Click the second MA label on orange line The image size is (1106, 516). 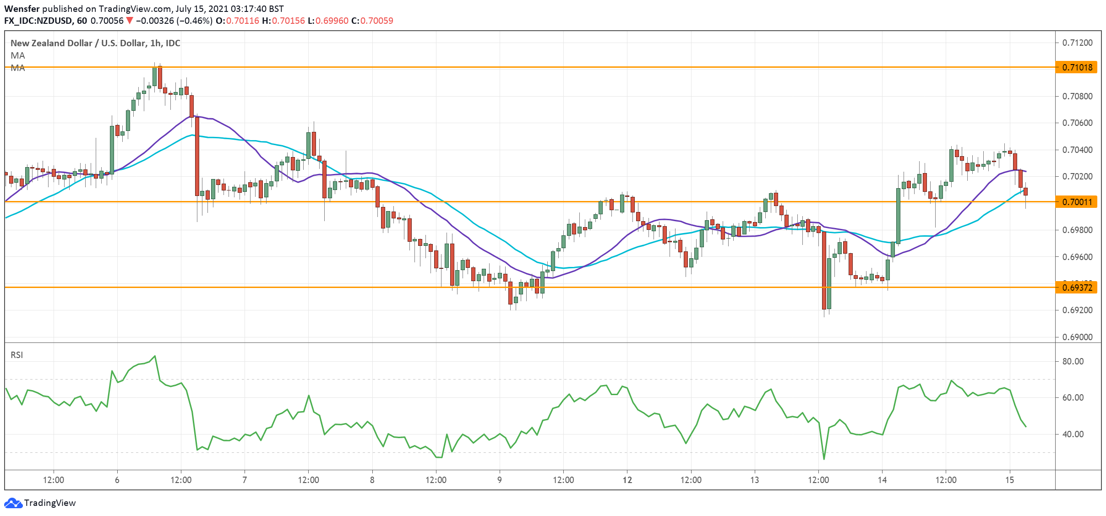(x=18, y=68)
